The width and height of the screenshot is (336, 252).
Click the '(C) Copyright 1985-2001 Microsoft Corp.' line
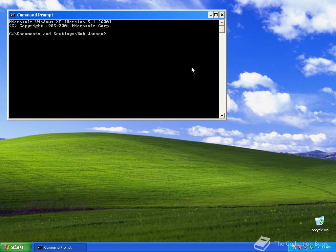(x=60, y=26)
